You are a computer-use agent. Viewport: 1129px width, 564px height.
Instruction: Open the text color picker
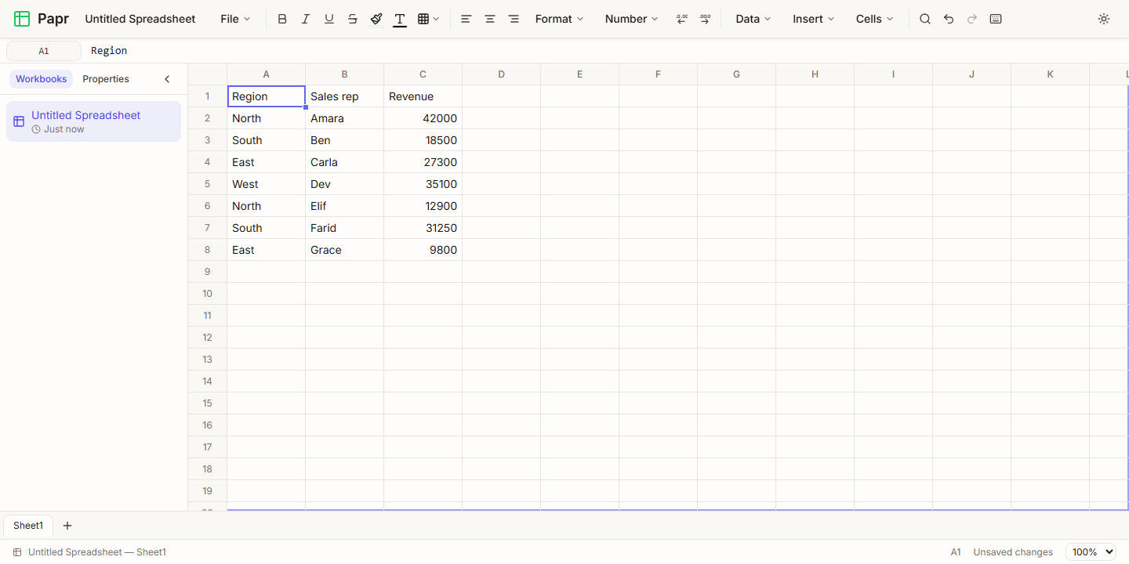point(400,19)
